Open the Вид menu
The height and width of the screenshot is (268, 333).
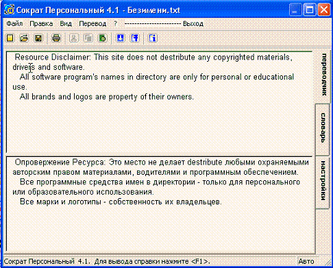click(x=66, y=23)
